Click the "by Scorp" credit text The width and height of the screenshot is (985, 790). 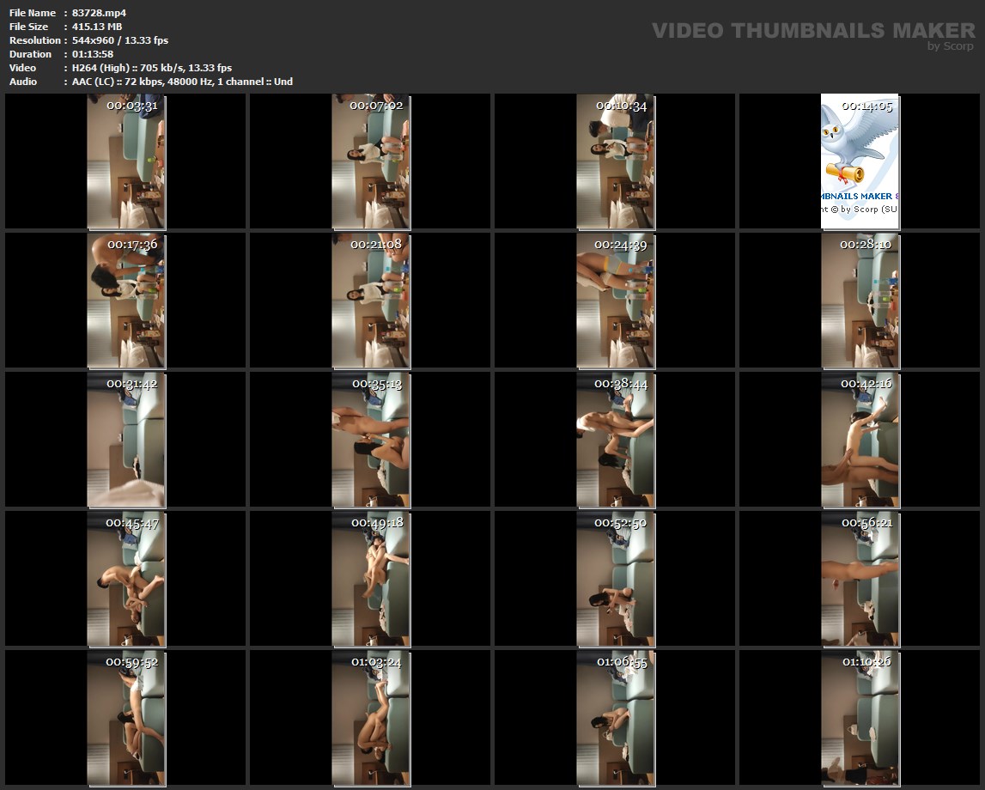[950, 46]
